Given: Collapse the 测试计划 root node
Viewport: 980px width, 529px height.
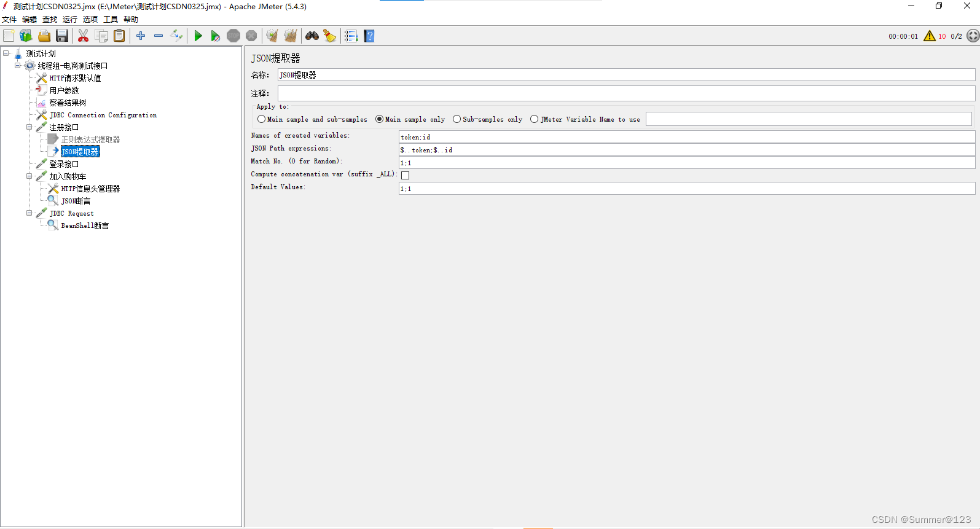Looking at the screenshot, I should 6,53.
